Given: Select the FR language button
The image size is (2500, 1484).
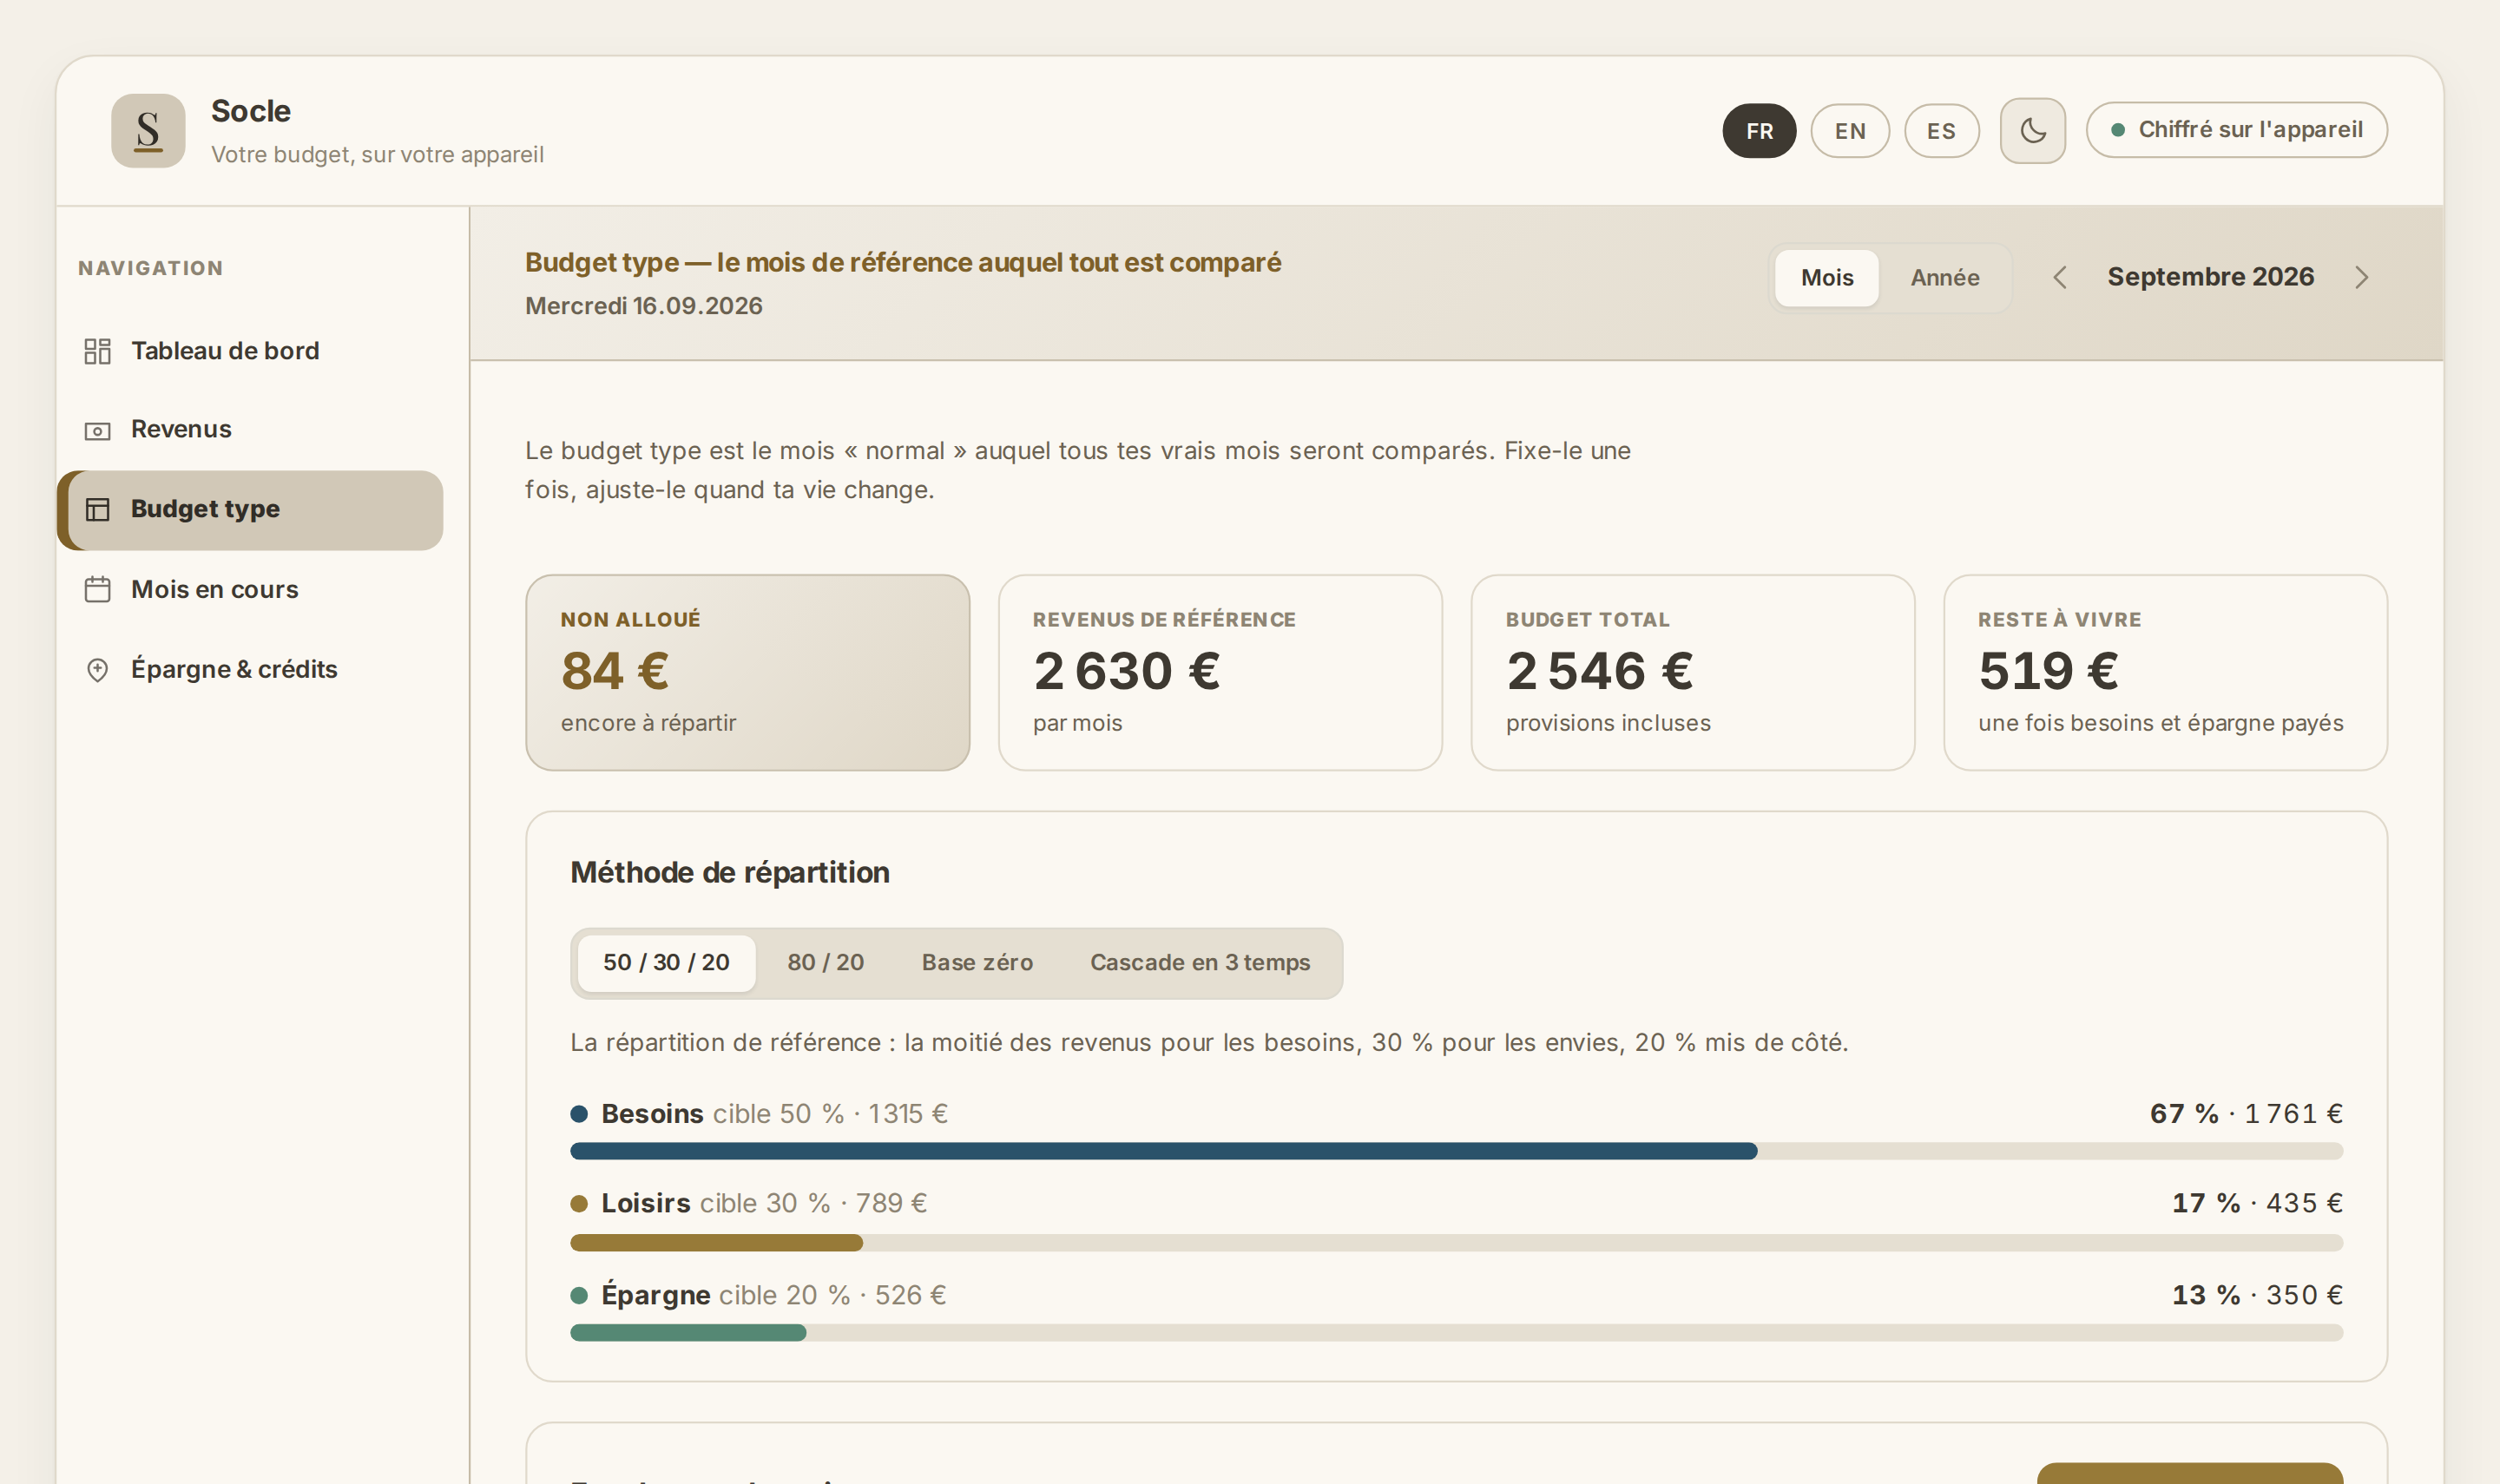Looking at the screenshot, I should 1759,131.
